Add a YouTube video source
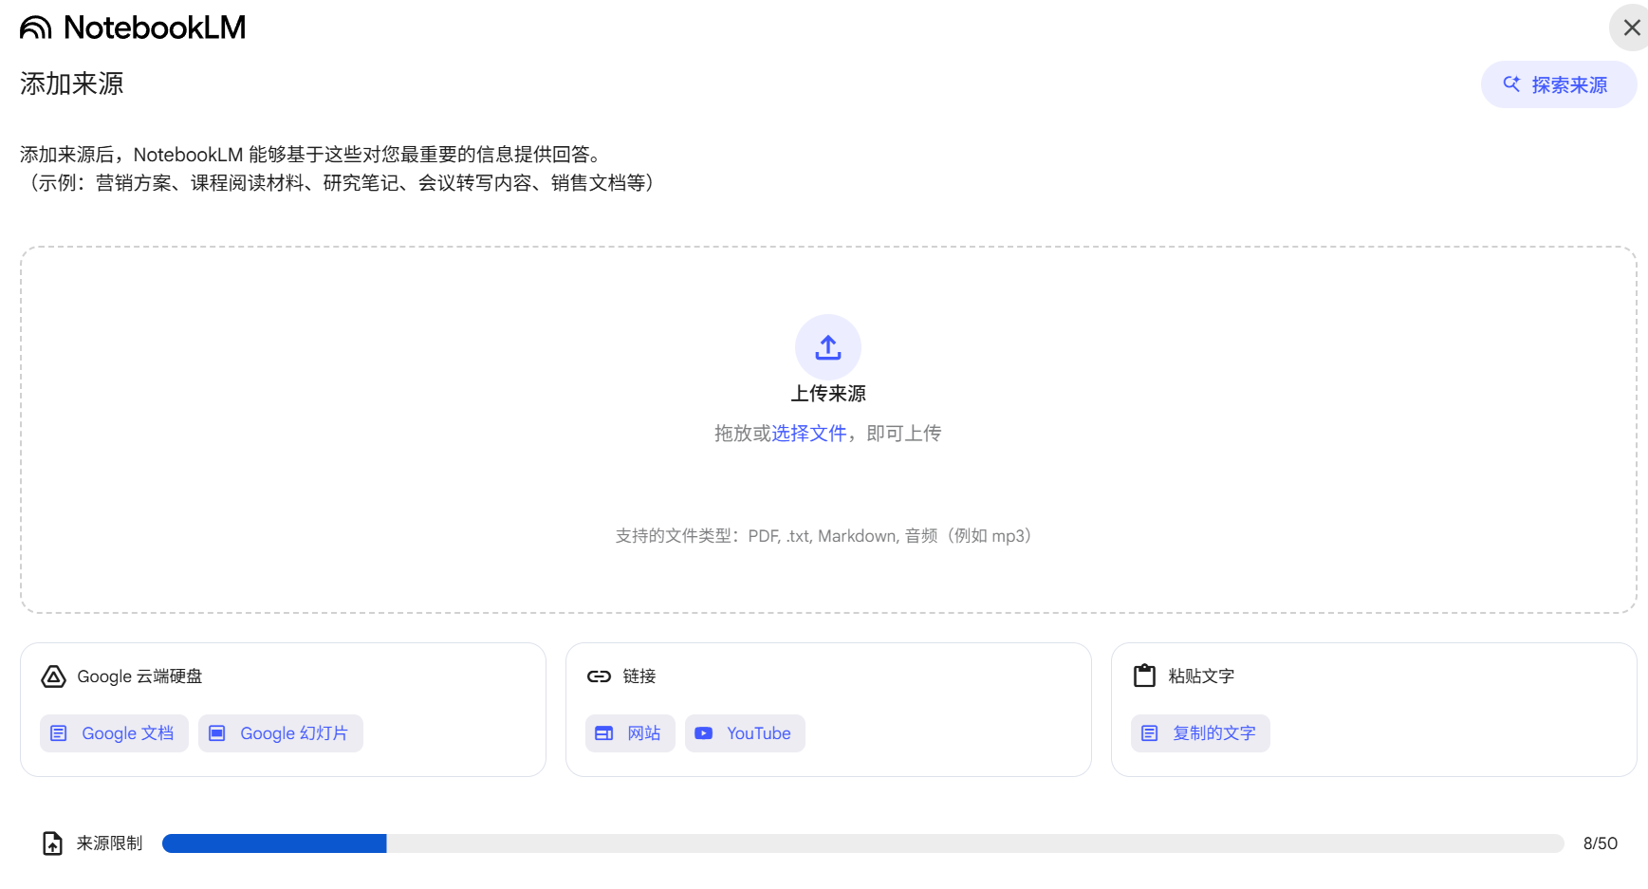This screenshot has width=1648, height=889. (745, 733)
